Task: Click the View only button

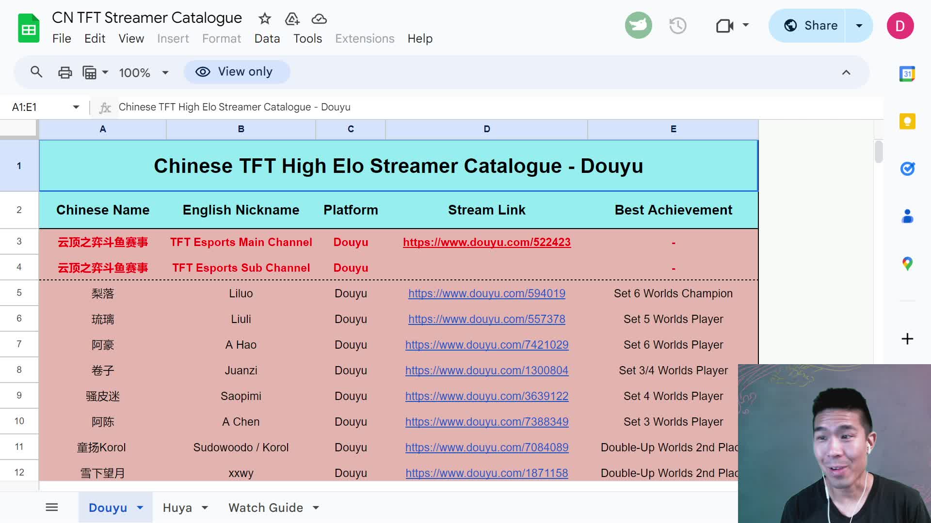Action: (x=237, y=72)
